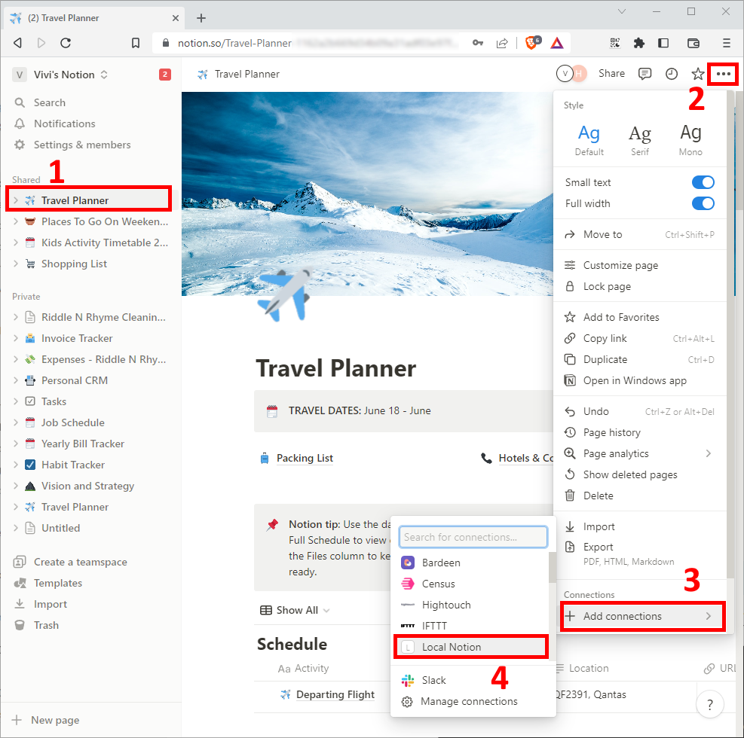The image size is (744, 738).
Task: Open the Show All view dropdown
Action: [x=295, y=610]
